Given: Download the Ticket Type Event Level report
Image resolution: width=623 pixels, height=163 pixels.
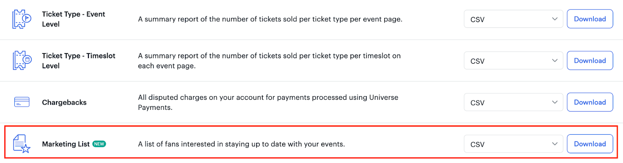Looking at the screenshot, I should (590, 19).
